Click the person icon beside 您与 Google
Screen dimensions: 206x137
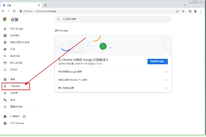pyautogui.click(x=5, y=29)
